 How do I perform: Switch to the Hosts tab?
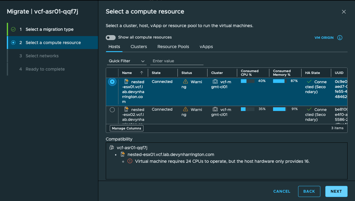(x=114, y=47)
